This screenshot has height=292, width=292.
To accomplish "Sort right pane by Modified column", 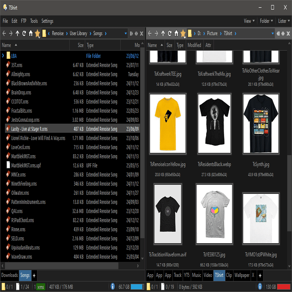I will click(194, 45).
